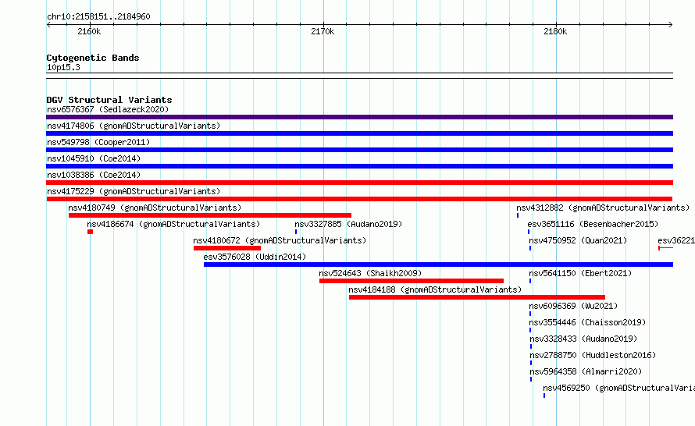Click the nsv5964358 (Almarri2020) label
Image resolution: width=695 pixels, height=426 pixels.
coord(586,371)
